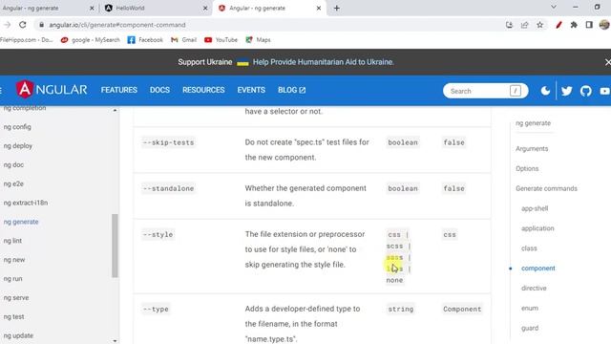
Task: Switch to first Angular ng generate tab
Action: (47, 8)
